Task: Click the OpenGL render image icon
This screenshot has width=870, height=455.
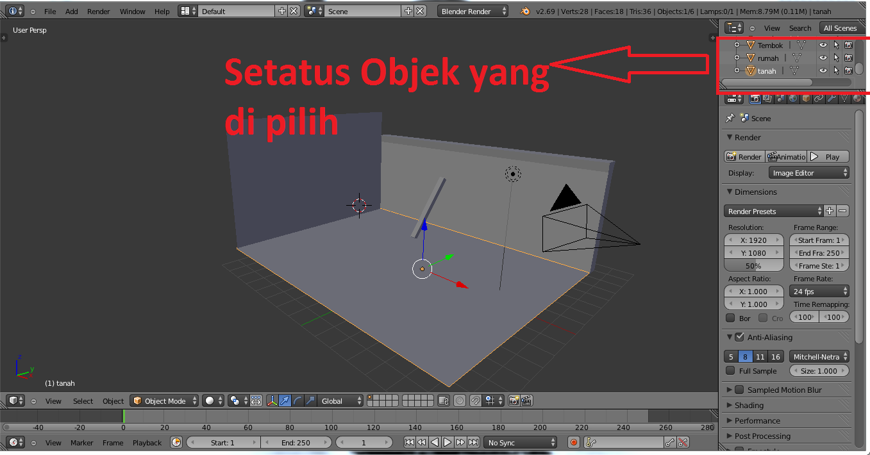Action: coord(514,401)
